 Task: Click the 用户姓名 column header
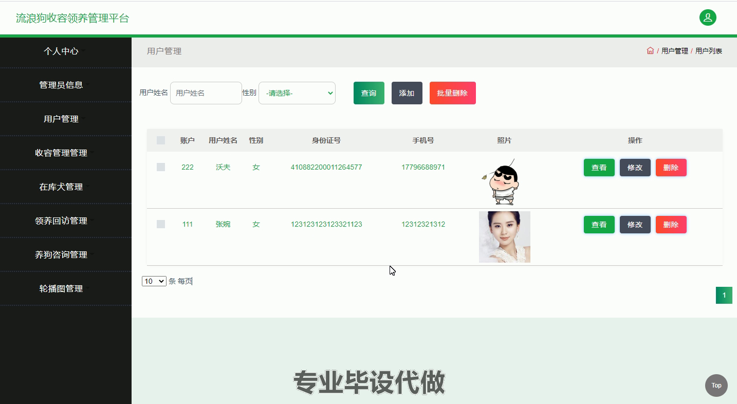point(223,140)
